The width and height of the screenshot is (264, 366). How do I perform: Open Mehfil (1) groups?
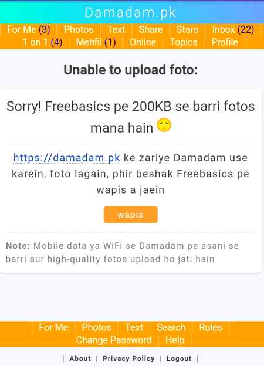pyautogui.click(x=96, y=42)
